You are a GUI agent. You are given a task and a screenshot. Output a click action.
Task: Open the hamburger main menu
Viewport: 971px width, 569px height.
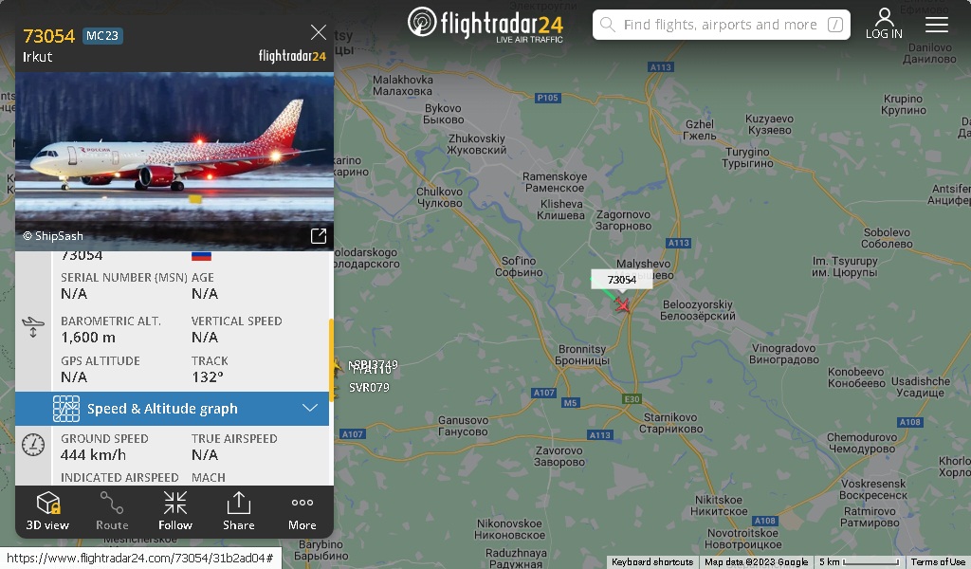tap(936, 25)
